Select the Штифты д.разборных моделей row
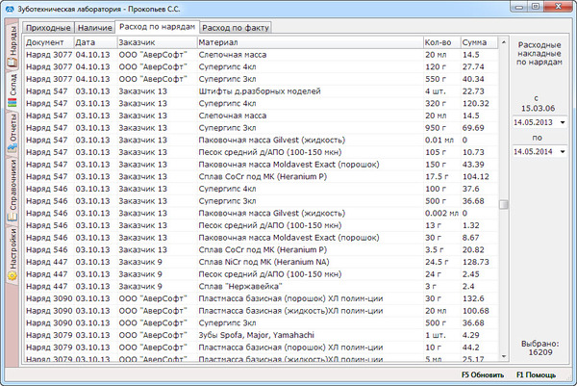The height and width of the screenshot is (386, 577). (261, 91)
